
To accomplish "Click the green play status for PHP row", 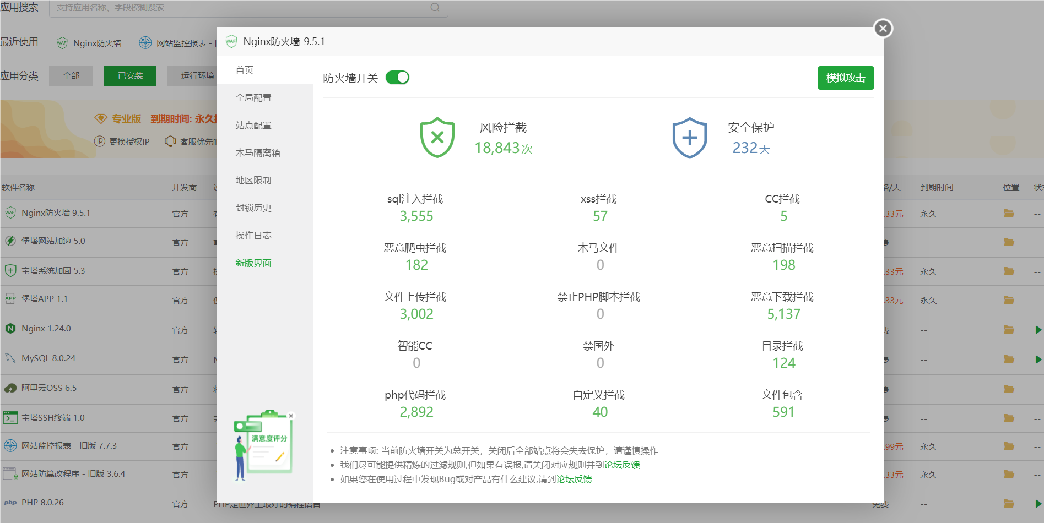I will pyautogui.click(x=1038, y=504).
